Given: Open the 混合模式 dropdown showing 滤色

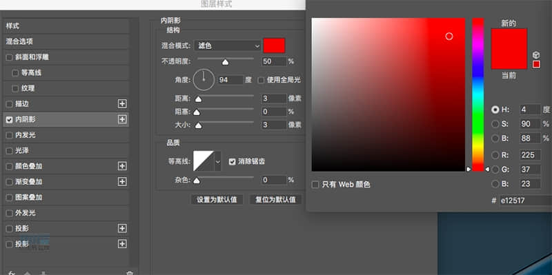Looking at the screenshot, I should coord(228,45).
